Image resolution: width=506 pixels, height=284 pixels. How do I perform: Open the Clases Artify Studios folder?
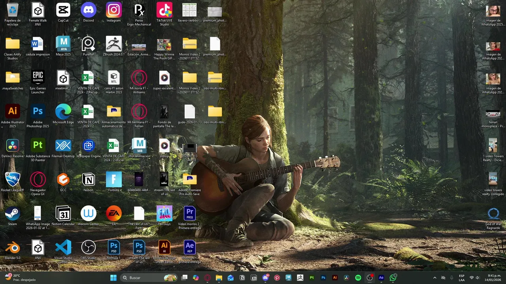13,48
